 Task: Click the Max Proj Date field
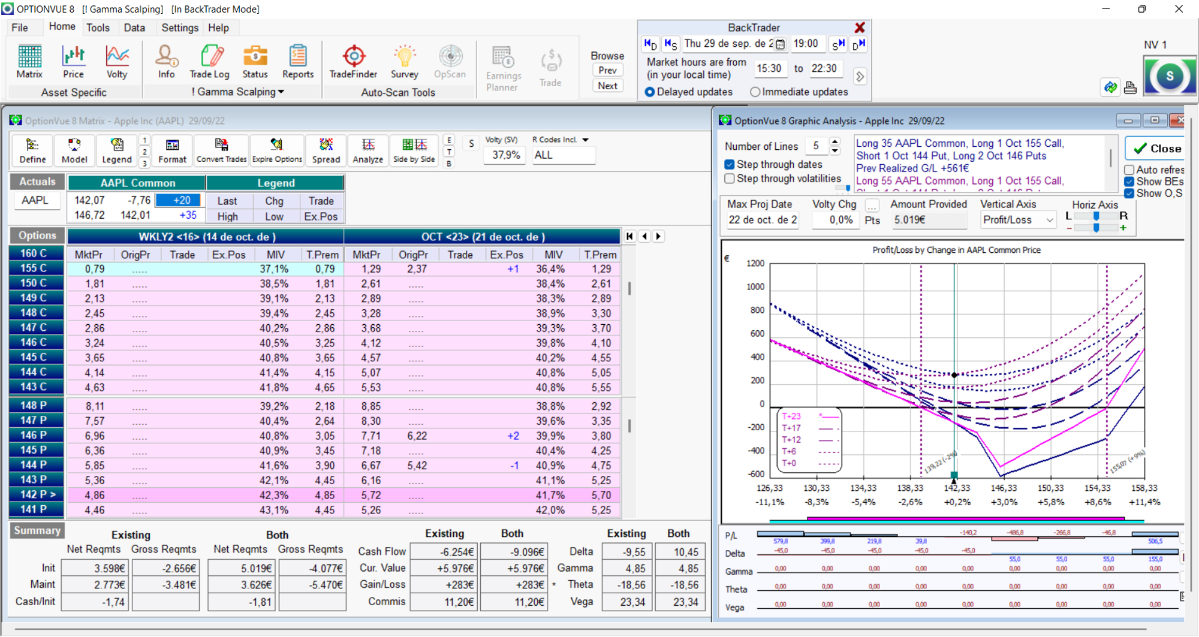click(x=763, y=220)
